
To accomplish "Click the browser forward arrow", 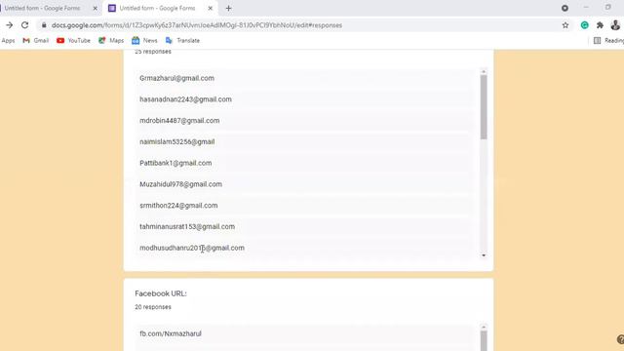I will (x=9, y=25).
